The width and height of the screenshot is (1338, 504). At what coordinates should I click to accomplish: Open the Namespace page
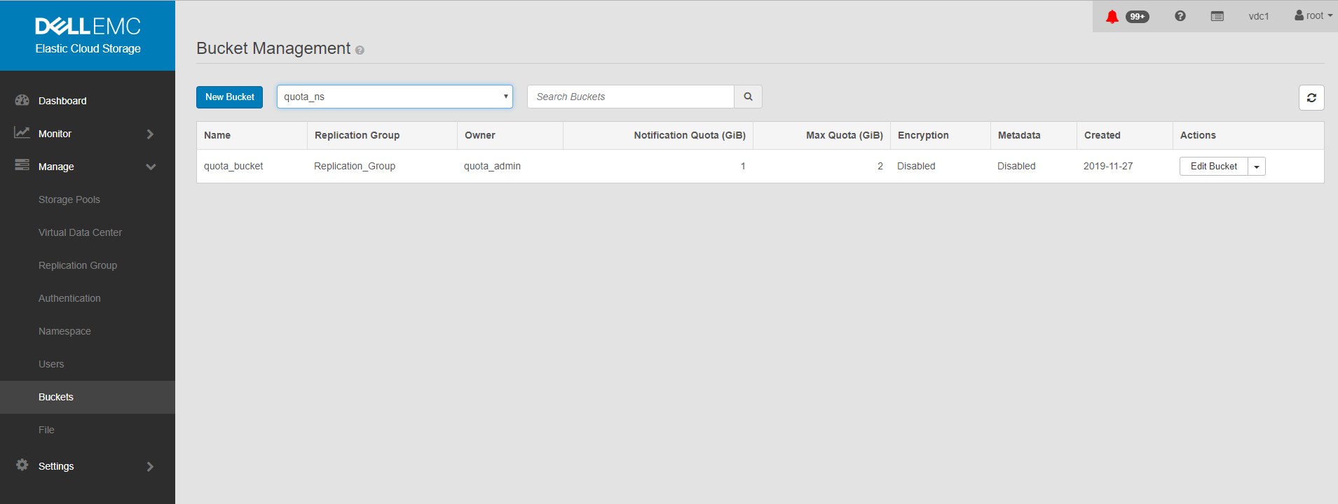click(64, 331)
